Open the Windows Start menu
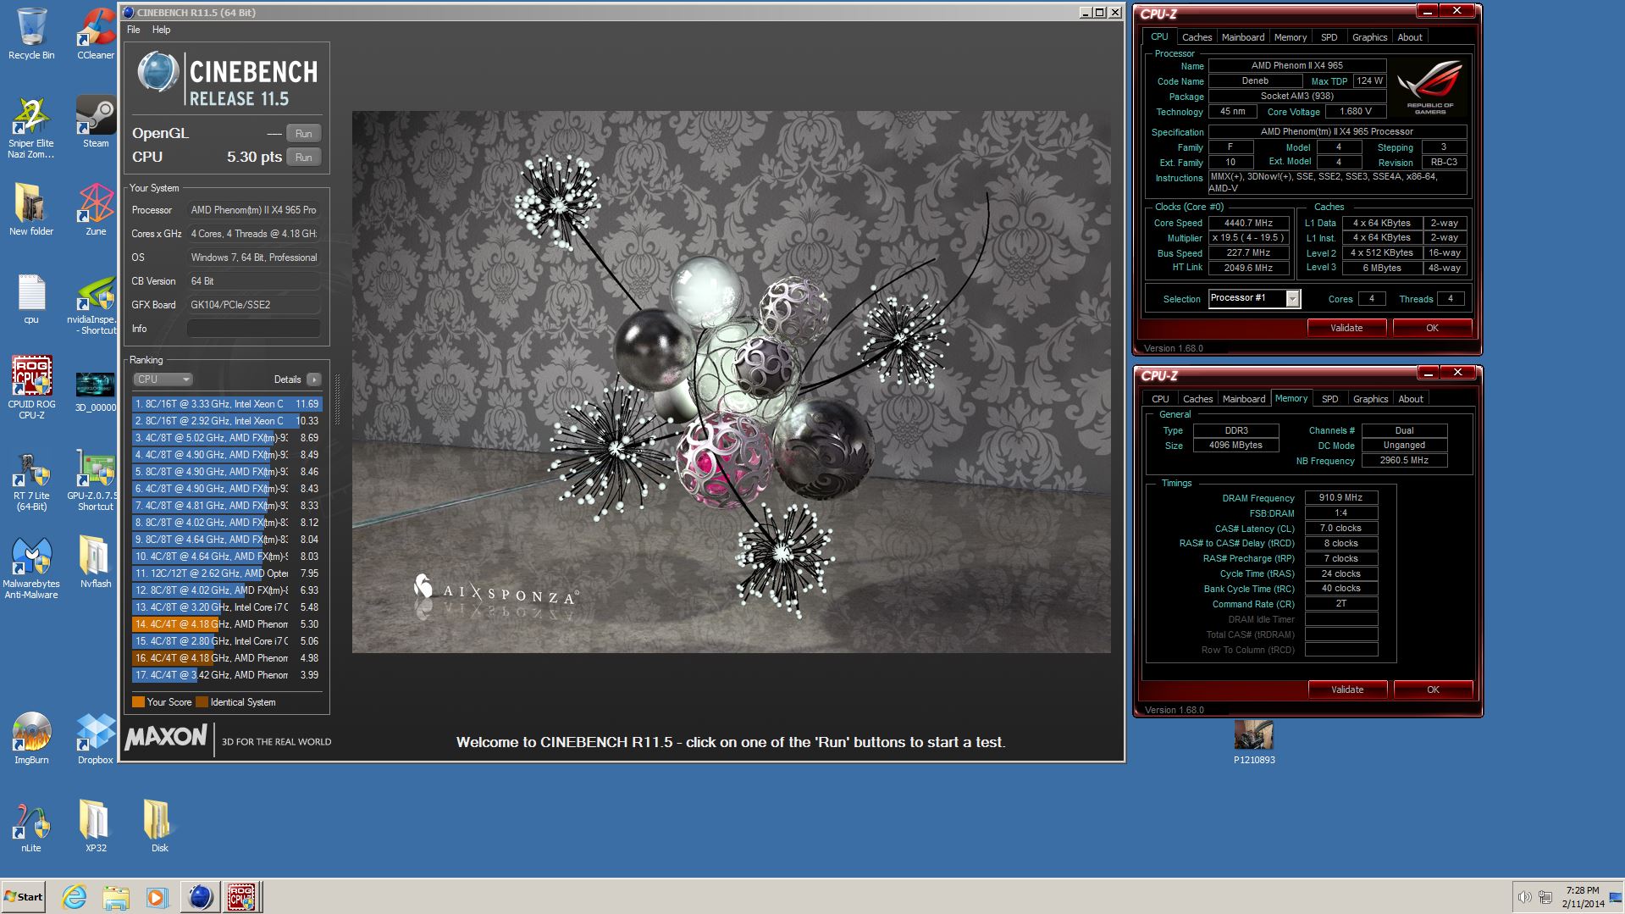This screenshot has height=914, width=1625. pos(23,896)
